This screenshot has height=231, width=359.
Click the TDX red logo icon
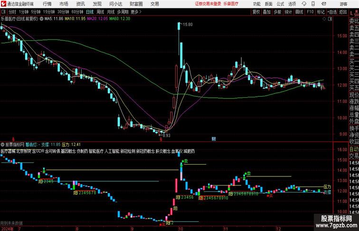3,4
